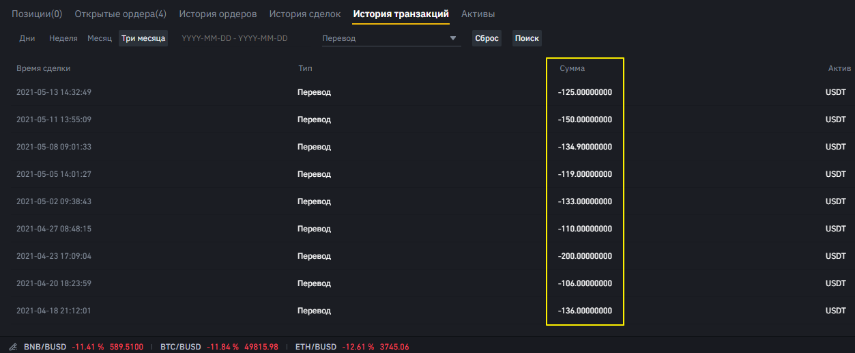Click the 2021-05-08 09:01:33 timestamp
This screenshot has width=855, height=353.
[x=54, y=147]
